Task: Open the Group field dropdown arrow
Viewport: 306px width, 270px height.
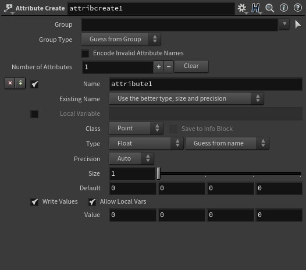Action: tap(284, 24)
